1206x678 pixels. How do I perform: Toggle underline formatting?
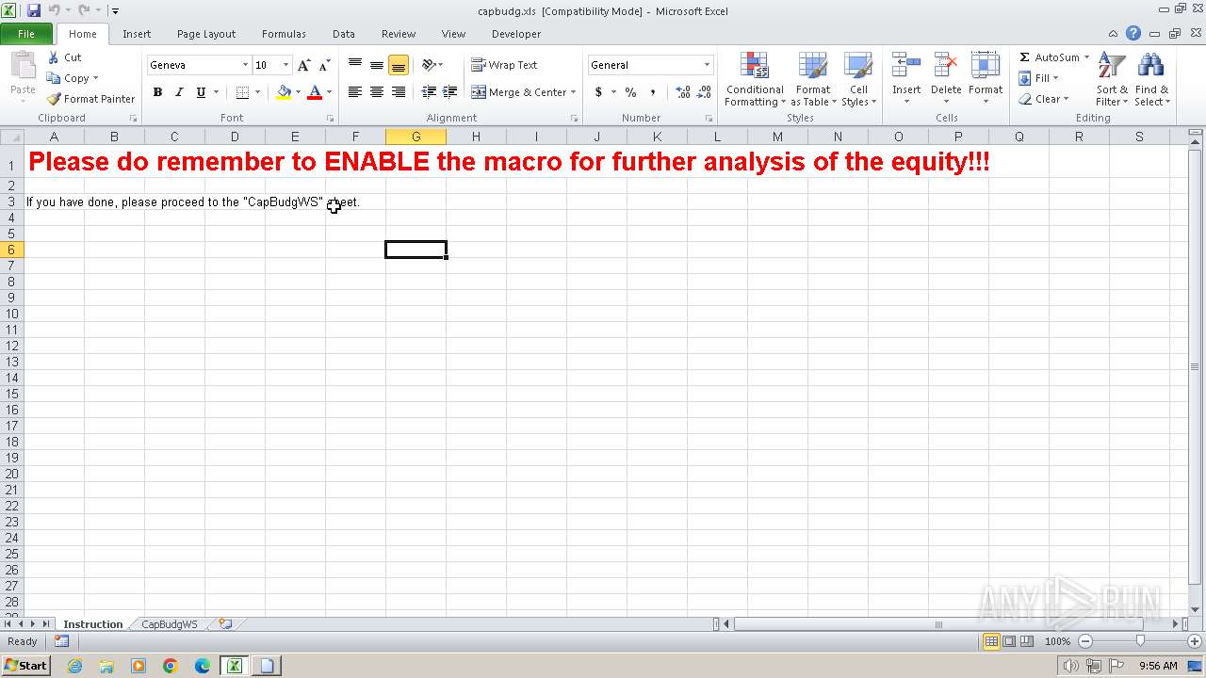click(201, 92)
